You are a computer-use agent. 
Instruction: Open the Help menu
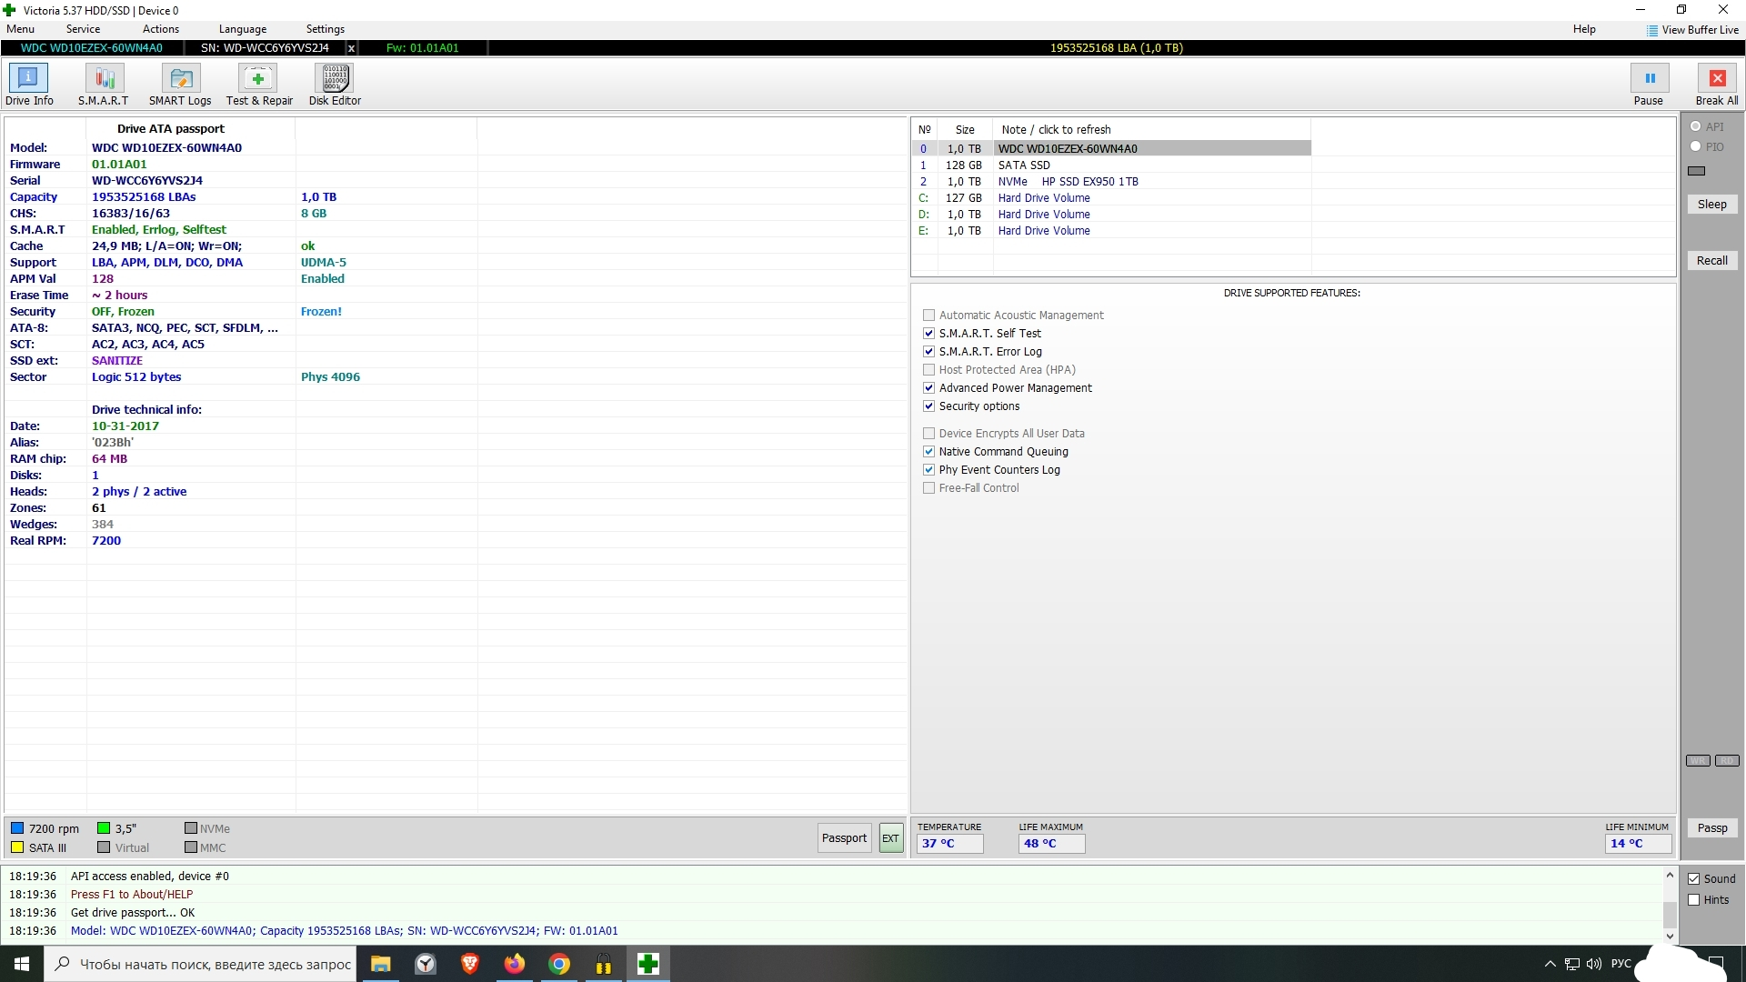click(1584, 29)
